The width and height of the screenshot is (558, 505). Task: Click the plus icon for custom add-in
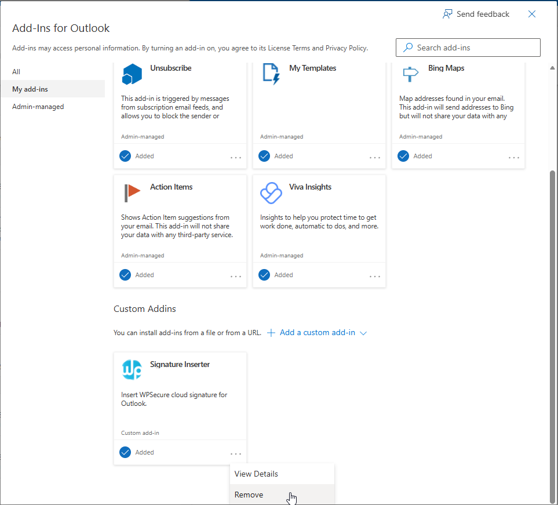point(271,333)
